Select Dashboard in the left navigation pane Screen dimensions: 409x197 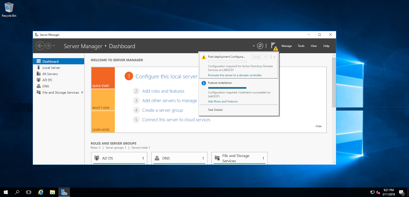pos(59,61)
